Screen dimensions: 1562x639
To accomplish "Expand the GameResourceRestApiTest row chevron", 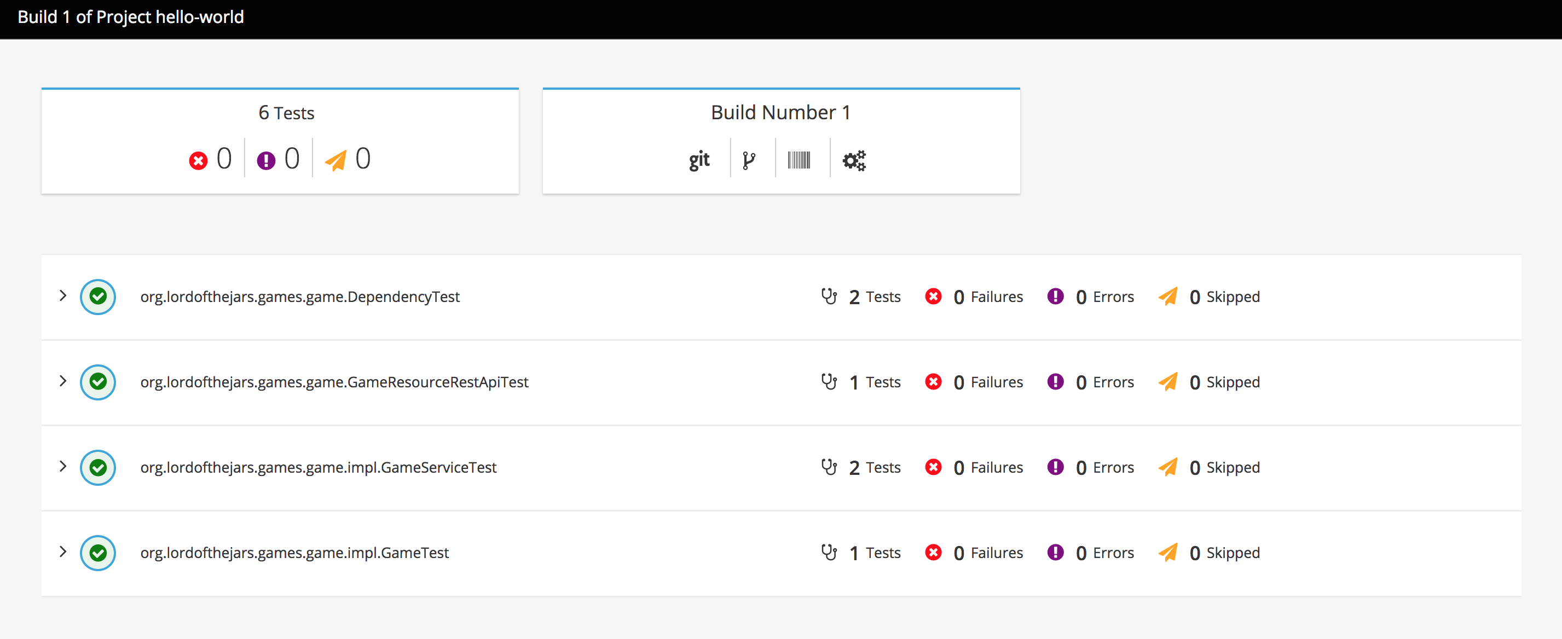I will point(62,381).
